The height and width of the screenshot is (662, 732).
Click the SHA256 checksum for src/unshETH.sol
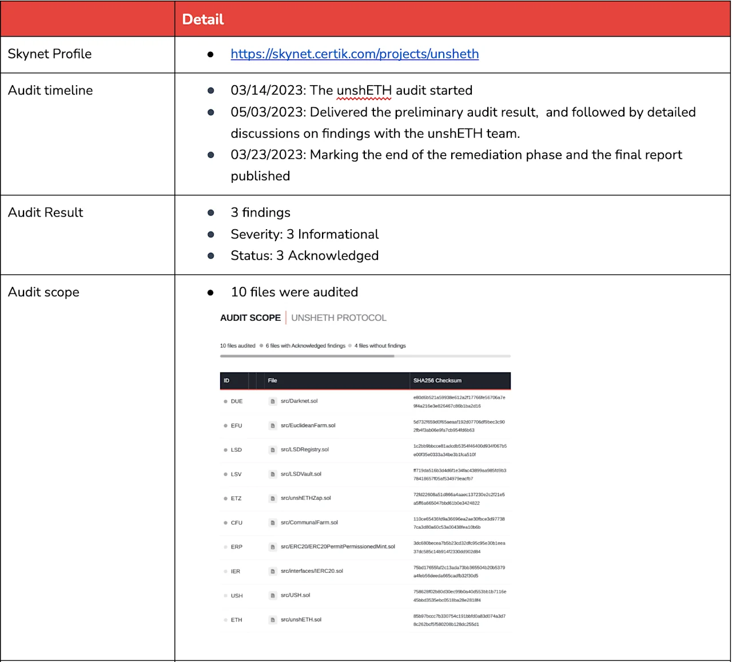[x=459, y=620]
